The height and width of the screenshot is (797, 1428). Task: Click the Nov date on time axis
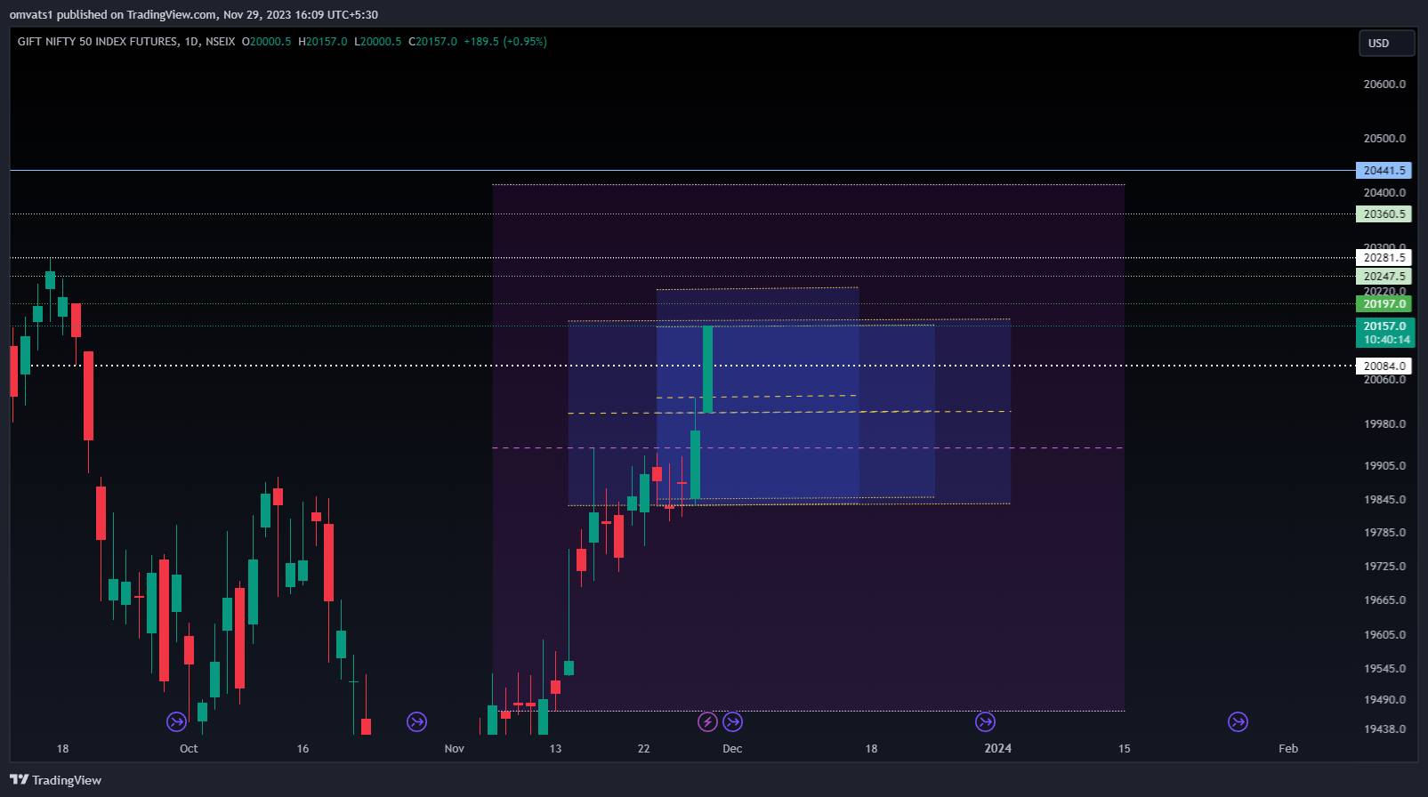pyautogui.click(x=455, y=749)
